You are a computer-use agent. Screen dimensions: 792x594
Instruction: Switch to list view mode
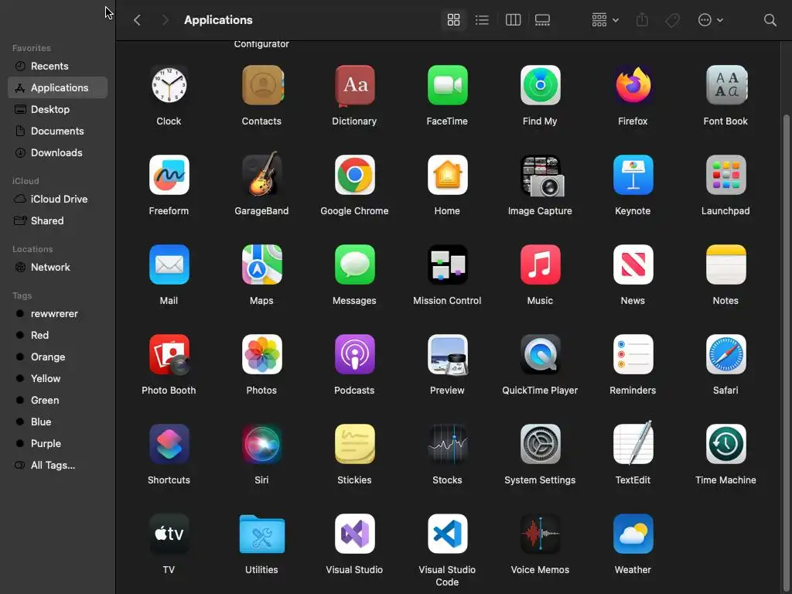[x=482, y=19]
